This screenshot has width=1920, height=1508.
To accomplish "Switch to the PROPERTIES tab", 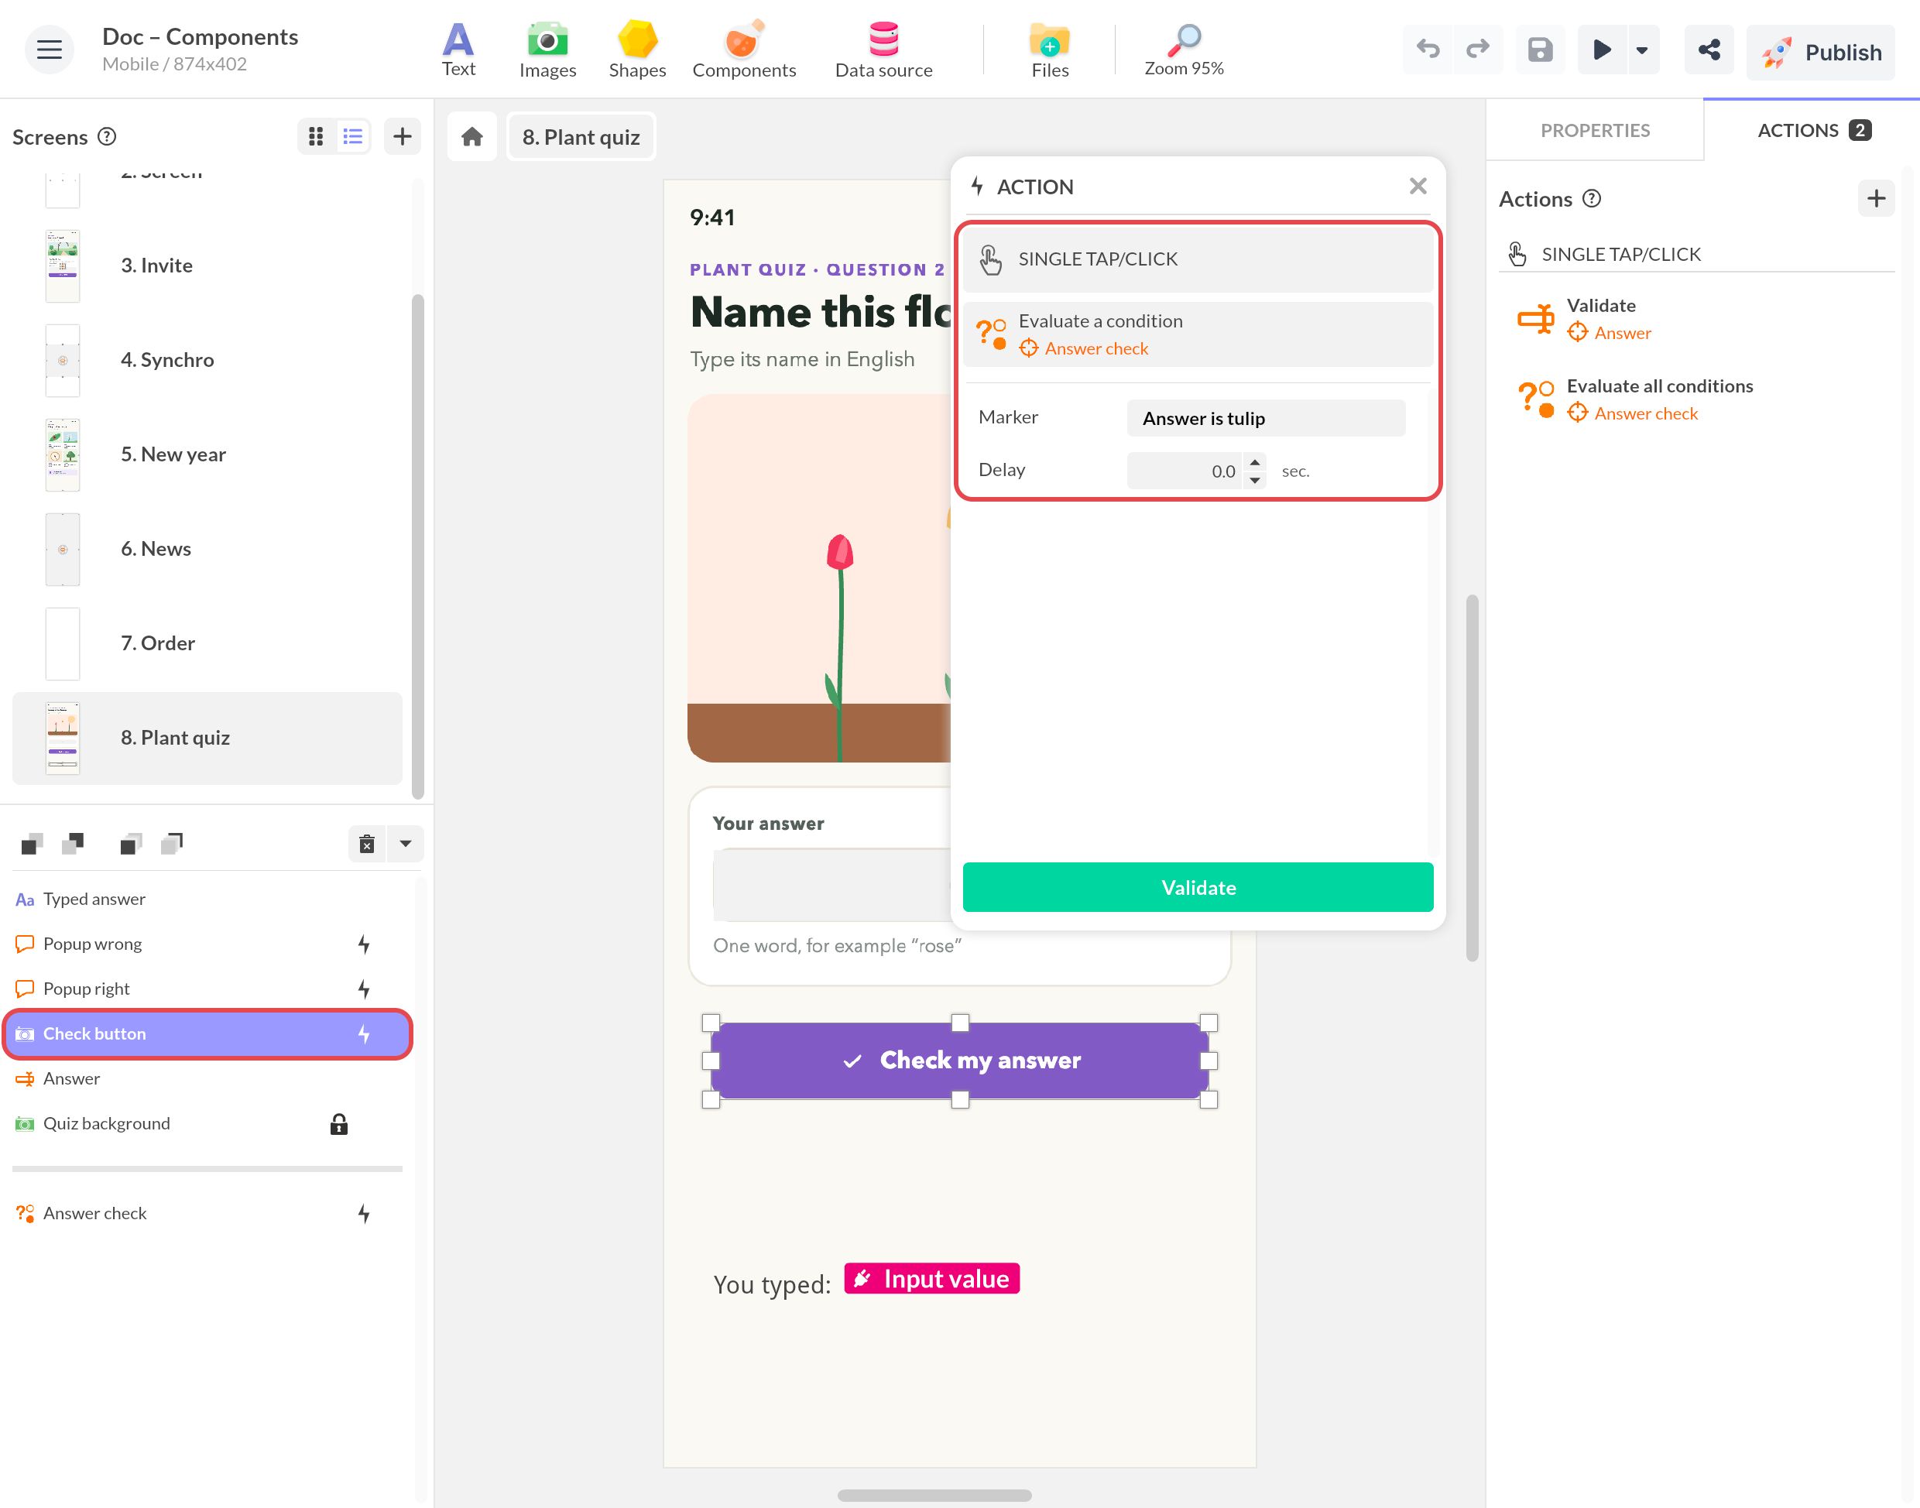I will [x=1595, y=131].
